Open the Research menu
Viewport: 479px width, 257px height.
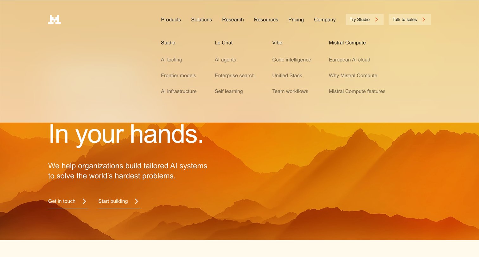click(233, 20)
